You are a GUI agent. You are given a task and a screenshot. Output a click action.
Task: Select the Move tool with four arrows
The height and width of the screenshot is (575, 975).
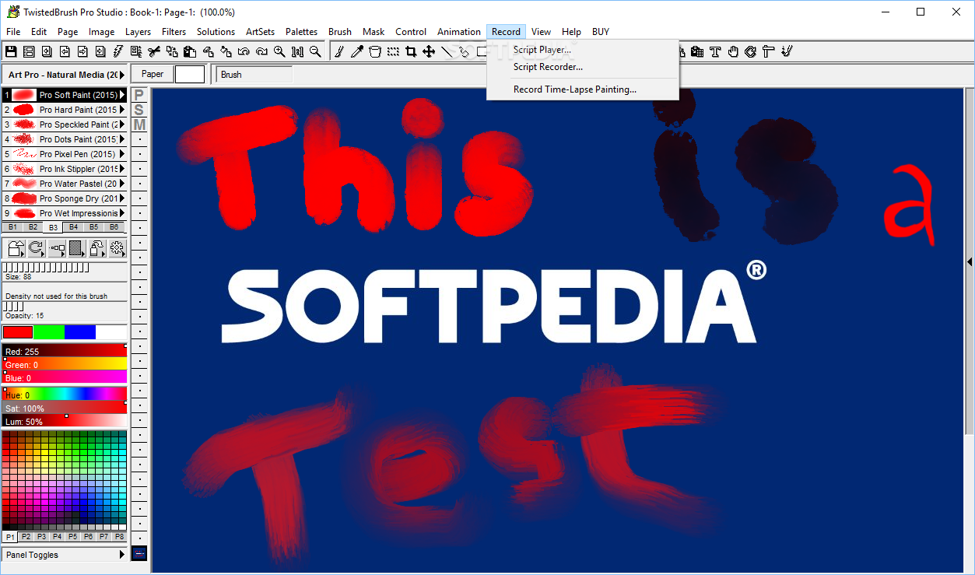(429, 51)
